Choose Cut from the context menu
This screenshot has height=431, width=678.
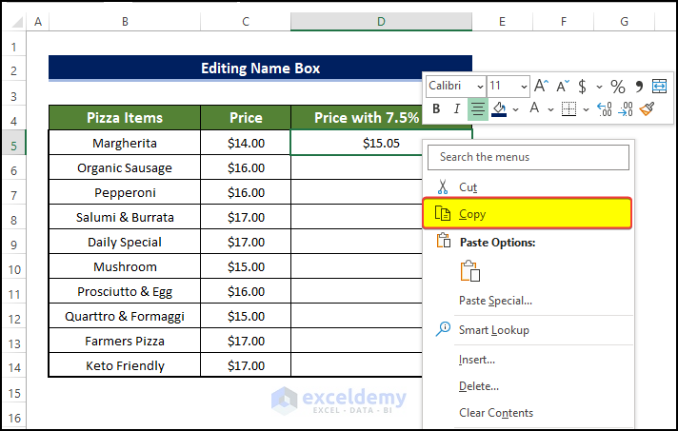(x=528, y=187)
